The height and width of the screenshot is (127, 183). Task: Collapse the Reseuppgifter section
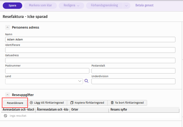click(8, 95)
